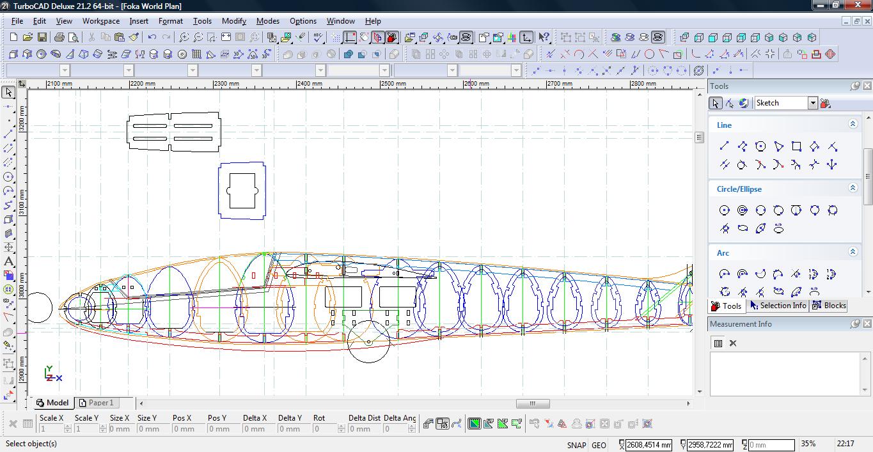Switch to the Blocks palette tab
Image resolution: width=873 pixels, height=452 pixels.
[x=829, y=306]
